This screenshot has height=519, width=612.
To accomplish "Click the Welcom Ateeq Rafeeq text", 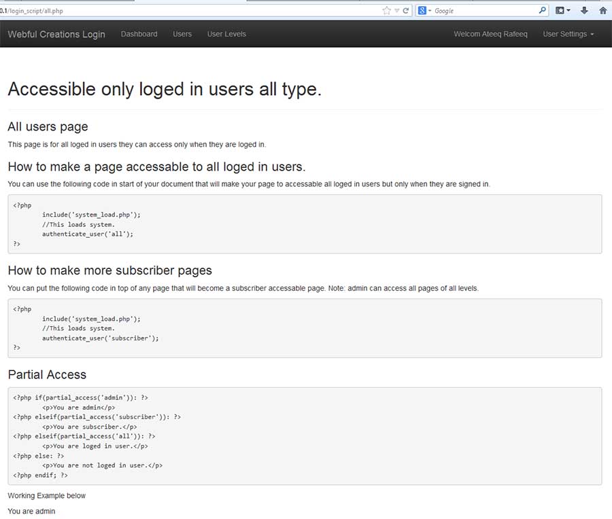I will coord(490,34).
